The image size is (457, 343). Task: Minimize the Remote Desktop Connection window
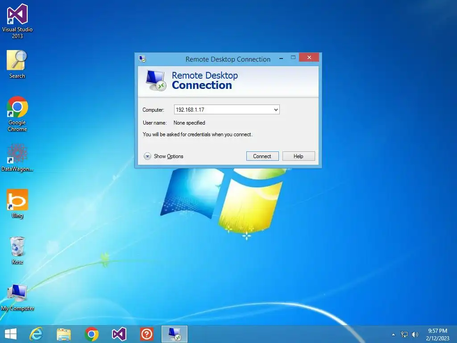281,58
